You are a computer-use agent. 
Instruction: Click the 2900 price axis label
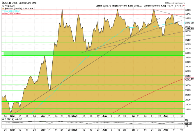coord(188,105)
